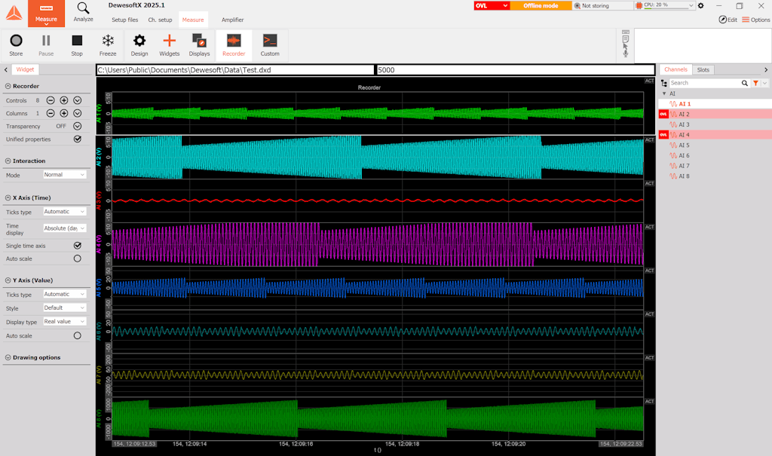Screen dimensions: 772x456
Task: Decrease Columns count with minus
Action: point(51,113)
